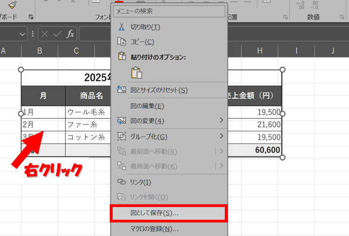Click the formula bar cancel X icon
The height and width of the screenshot is (236, 349).
click(x=45, y=34)
